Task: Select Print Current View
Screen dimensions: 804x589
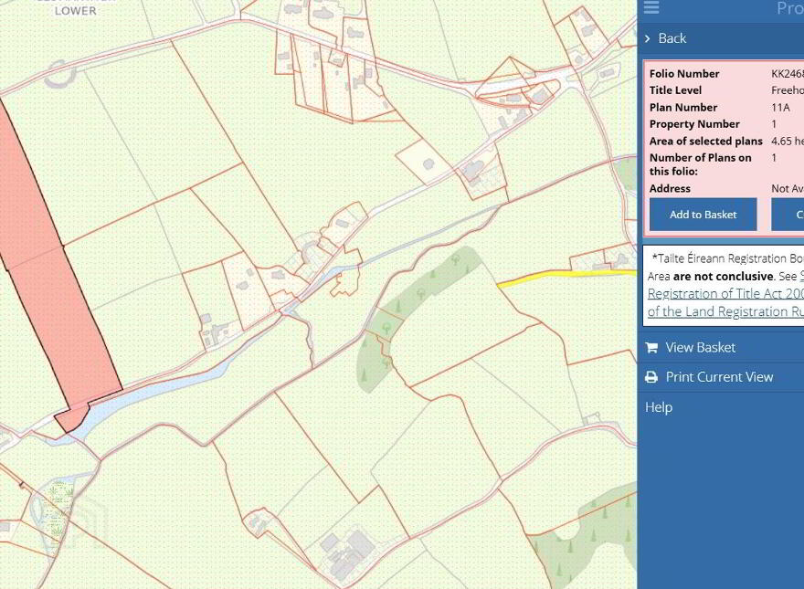Action: tap(719, 377)
